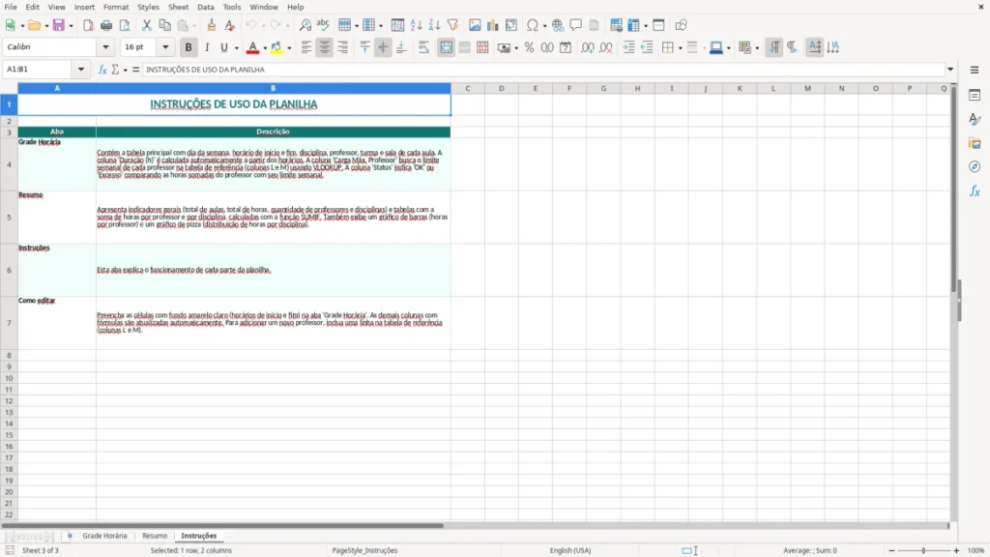Toggle Italic formatting
The height and width of the screenshot is (557, 990).
[x=207, y=47]
